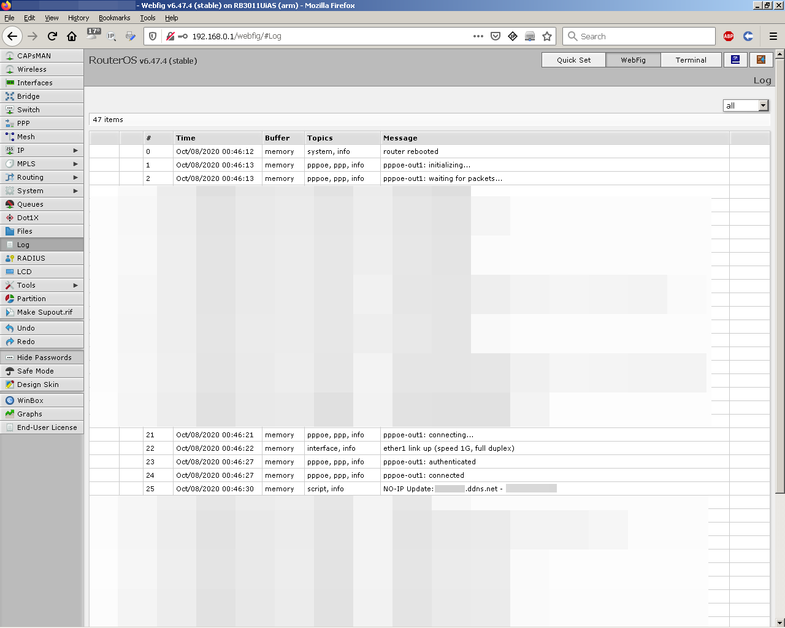The height and width of the screenshot is (628, 785).
Task: Click Undo in the sidebar
Action: tap(42, 328)
